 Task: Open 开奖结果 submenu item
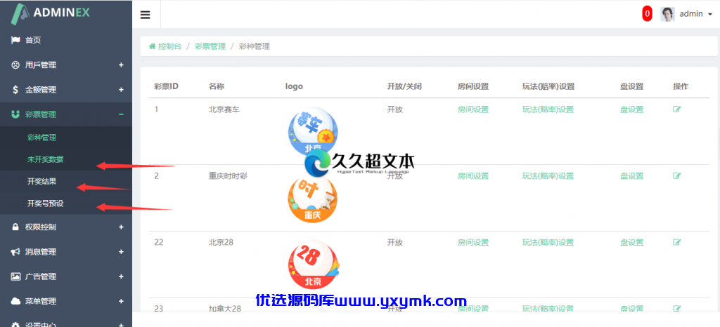pos(41,181)
